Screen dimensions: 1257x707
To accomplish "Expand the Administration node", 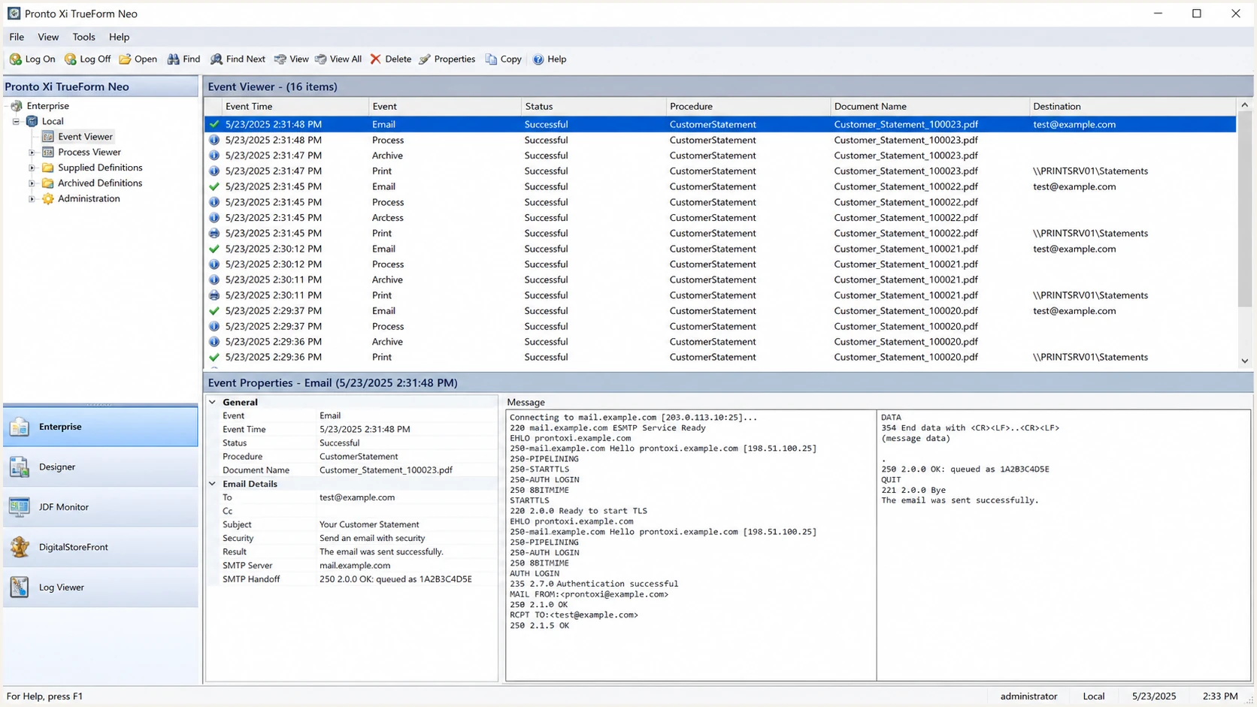I will click(32, 199).
